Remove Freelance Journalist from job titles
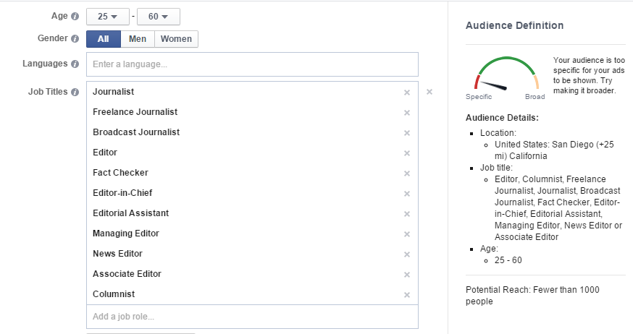 click(x=407, y=113)
